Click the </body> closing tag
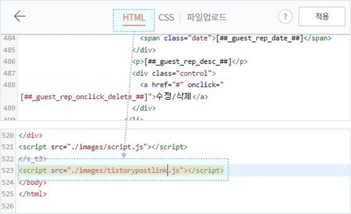The width and height of the screenshot is (351, 214). 33,183
